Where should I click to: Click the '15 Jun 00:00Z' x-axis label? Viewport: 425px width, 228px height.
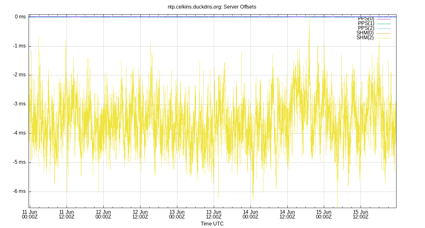point(324,214)
